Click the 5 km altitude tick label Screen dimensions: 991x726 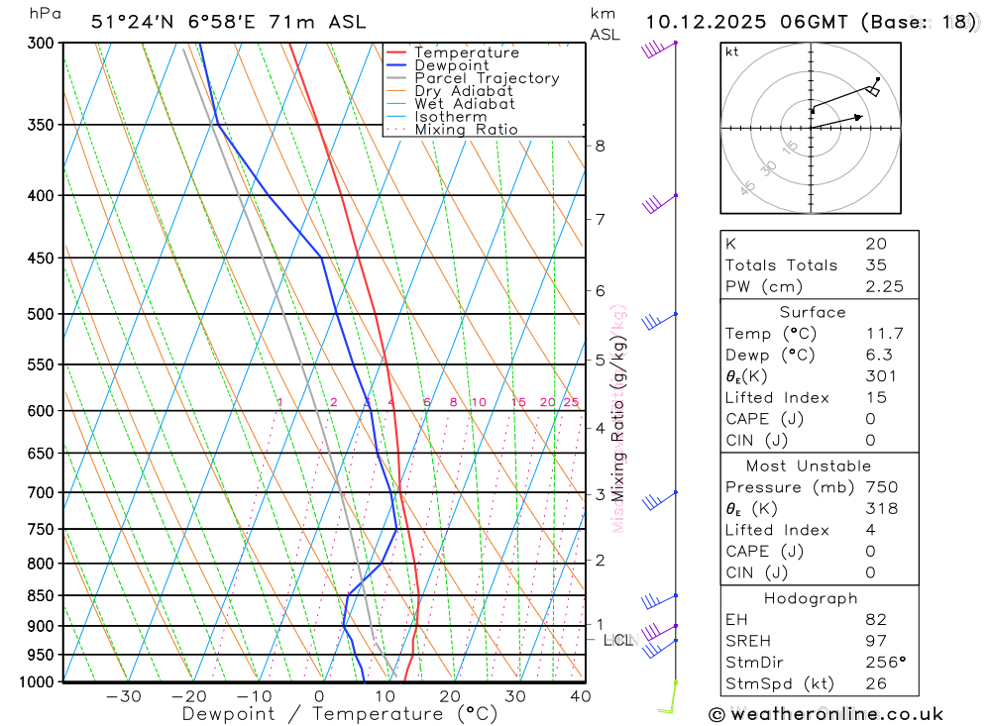(x=600, y=361)
